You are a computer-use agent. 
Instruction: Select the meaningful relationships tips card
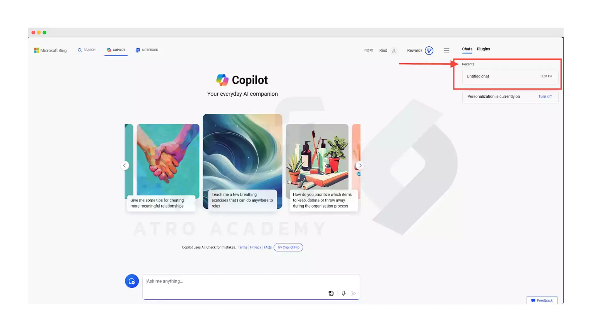168,168
